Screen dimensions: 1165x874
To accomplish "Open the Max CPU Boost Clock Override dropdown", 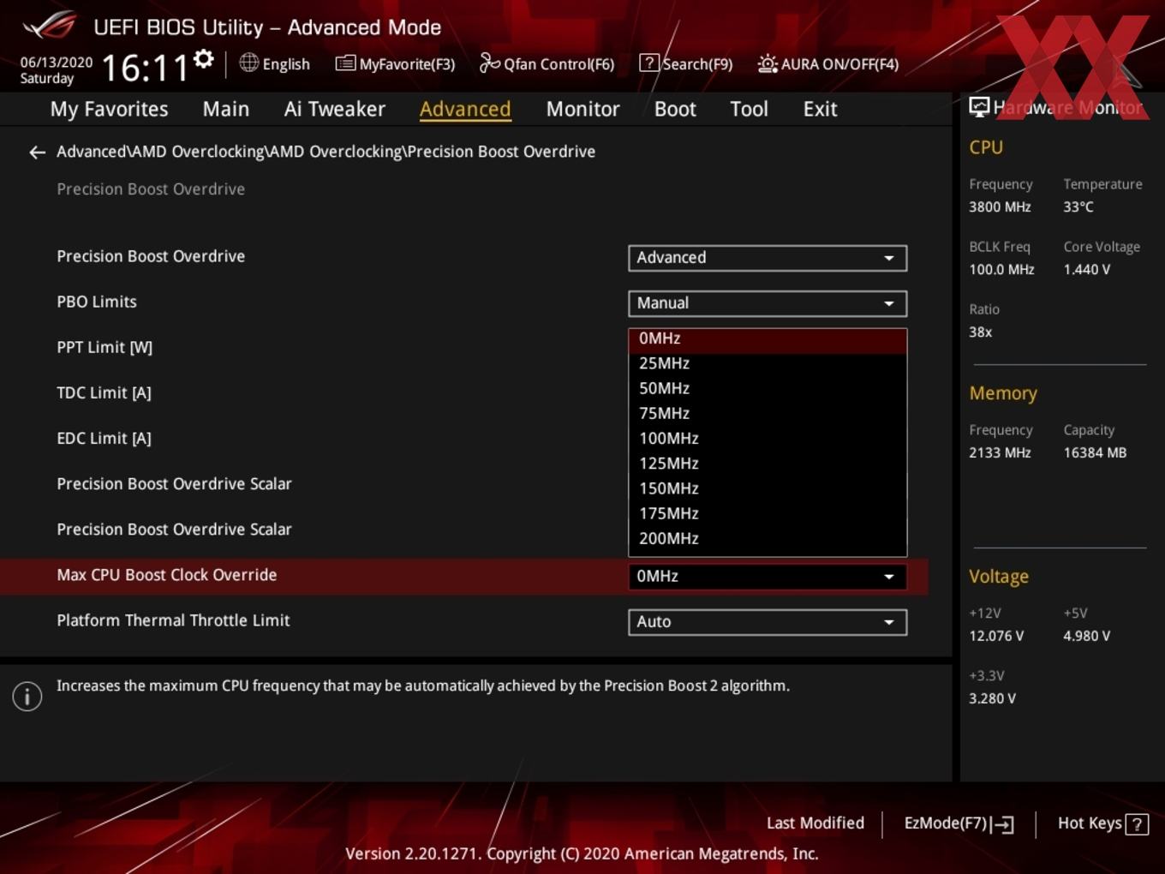I will (768, 577).
